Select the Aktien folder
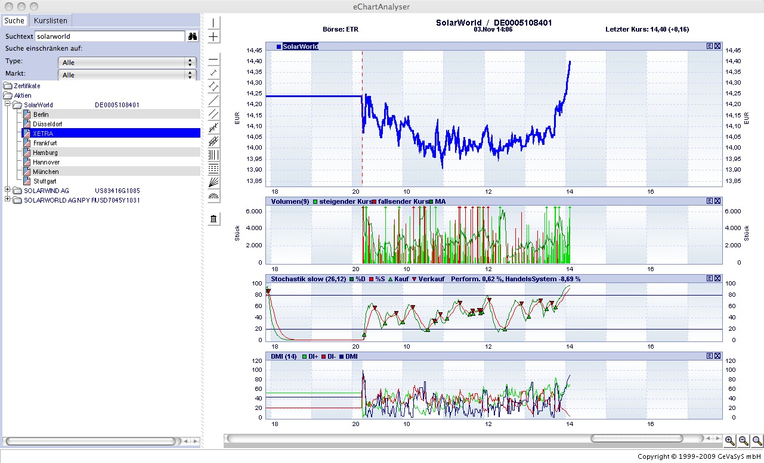Viewport: 764px width, 463px height. tap(18, 95)
